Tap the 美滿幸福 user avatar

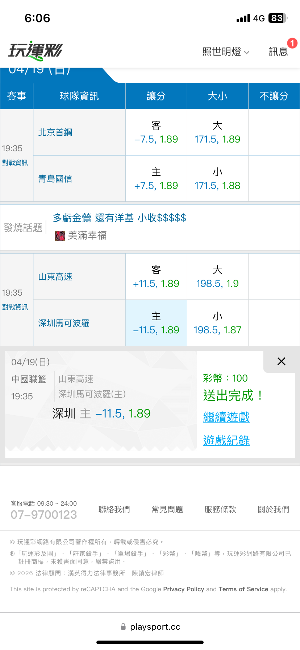pyautogui.click(x=60, y=236)
